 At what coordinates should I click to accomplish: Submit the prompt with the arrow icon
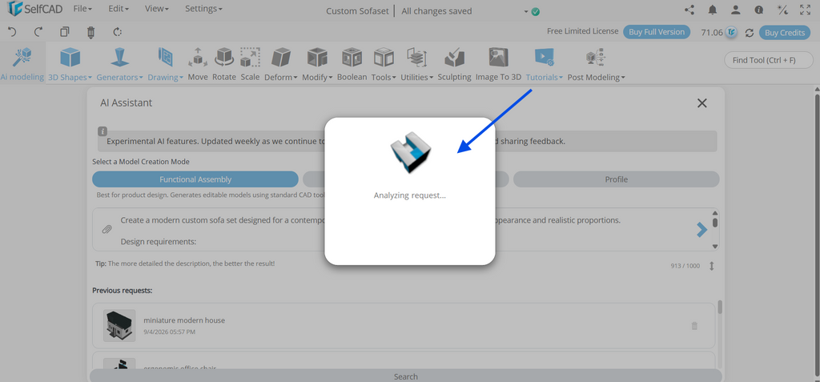point(701,229)
